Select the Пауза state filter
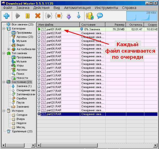Image resolution: width=159 pixels, height=149 pixels. pos(20,103)
